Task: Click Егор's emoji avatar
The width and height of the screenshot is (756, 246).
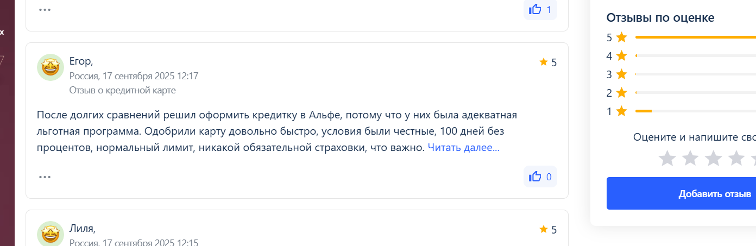Action: [51, 67]
